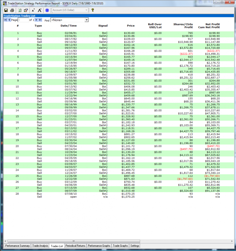Open the Settings tab
Screen dimensions: 236x251
pyautogui.click(x=135, y=246)
